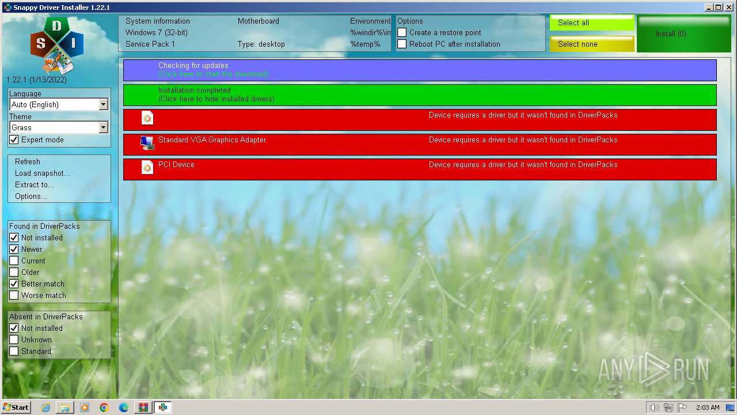This screenshot has height=415, width=737.
Task: Open Windows Explorer folder in taskbar
Action: (x=65, y=408)
